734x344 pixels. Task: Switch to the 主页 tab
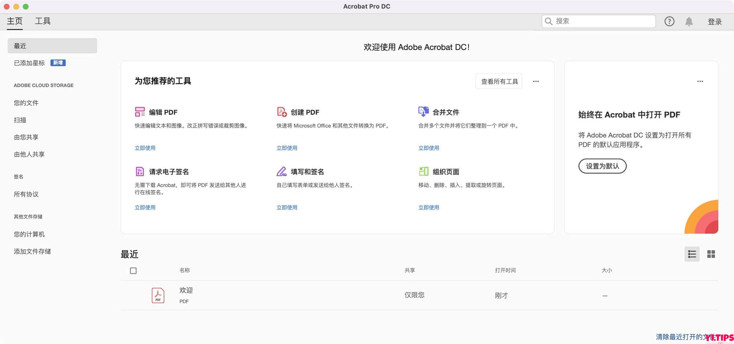(15, 21)
